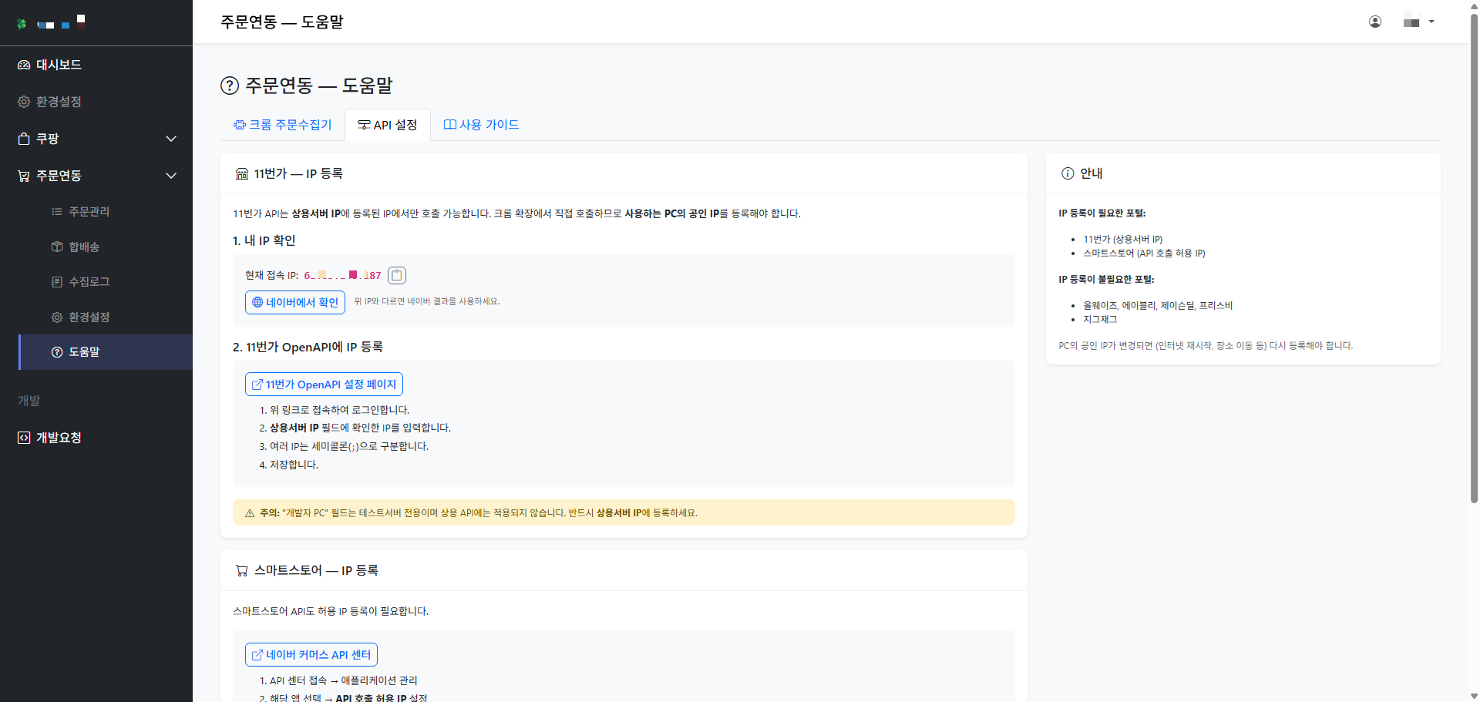Viewport: 1480px width, 702px height.
Task: Click the question-mark icon by page heading
Action: (x=230, y=86)
